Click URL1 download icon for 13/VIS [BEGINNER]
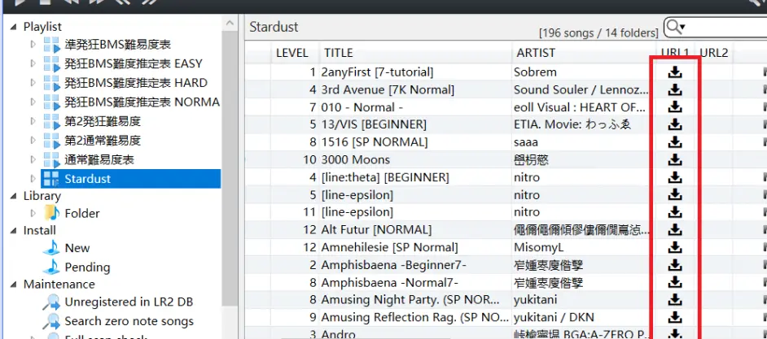The width and height of the screenshot is (767, 339). pos(675,124)
